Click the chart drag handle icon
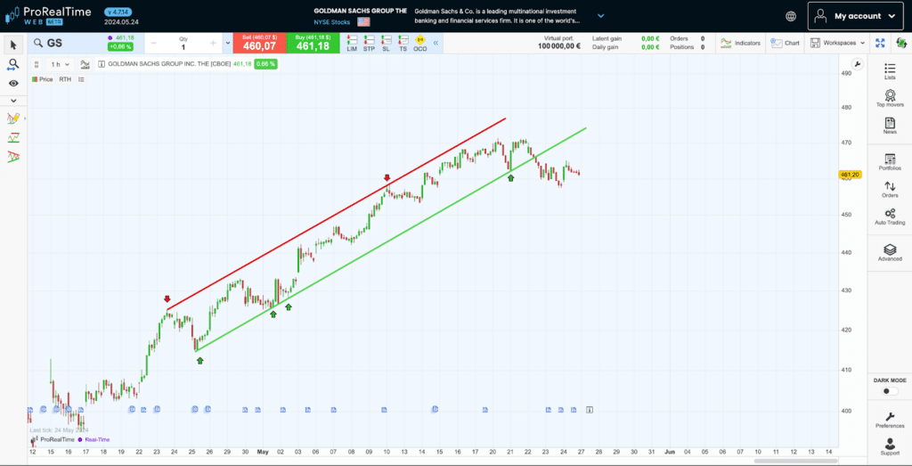Viewport: 912px width, 466px height. [x=37, y=64]
